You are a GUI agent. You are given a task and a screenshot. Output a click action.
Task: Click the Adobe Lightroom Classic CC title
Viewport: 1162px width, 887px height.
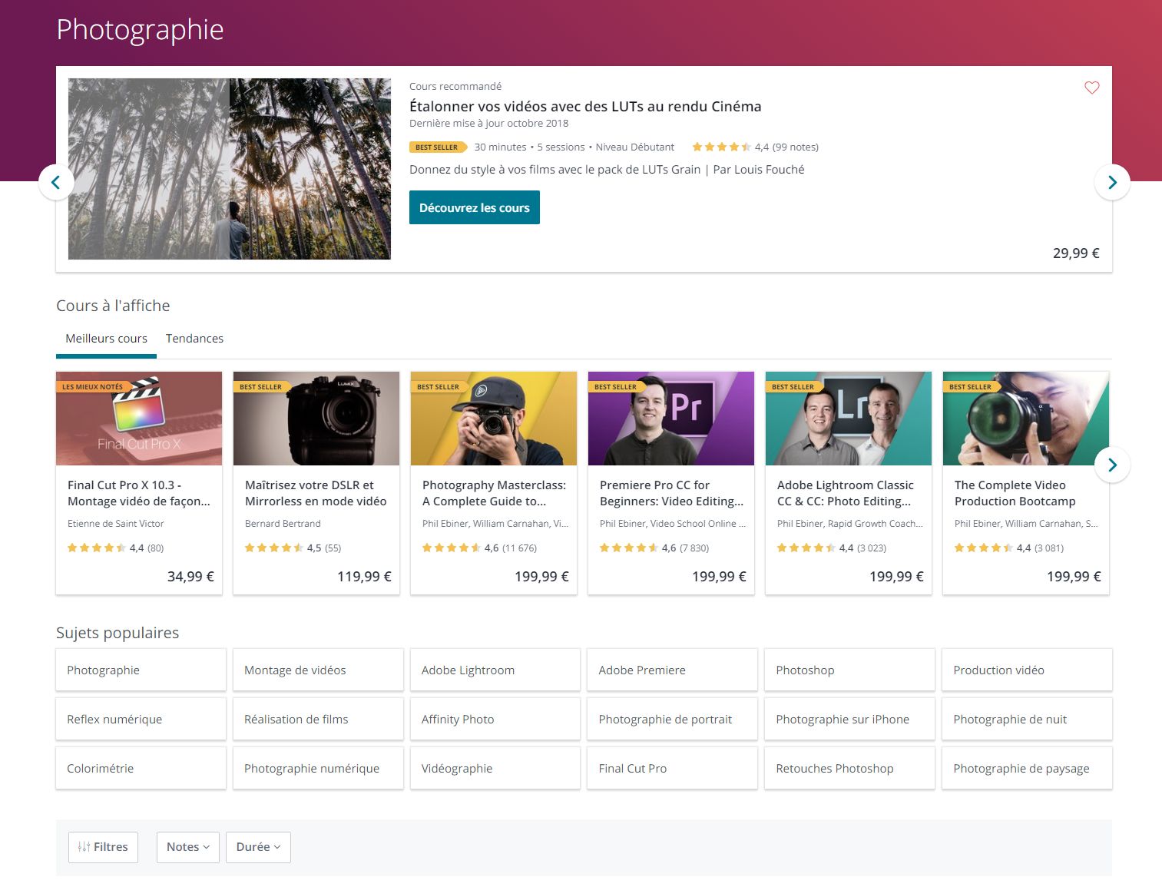coord(846,493)
